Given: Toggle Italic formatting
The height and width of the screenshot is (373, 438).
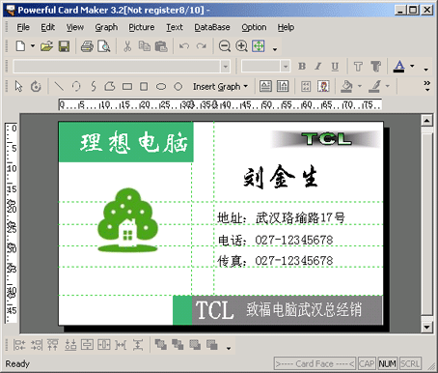Looking at the screenshot, I should [318, 67].
